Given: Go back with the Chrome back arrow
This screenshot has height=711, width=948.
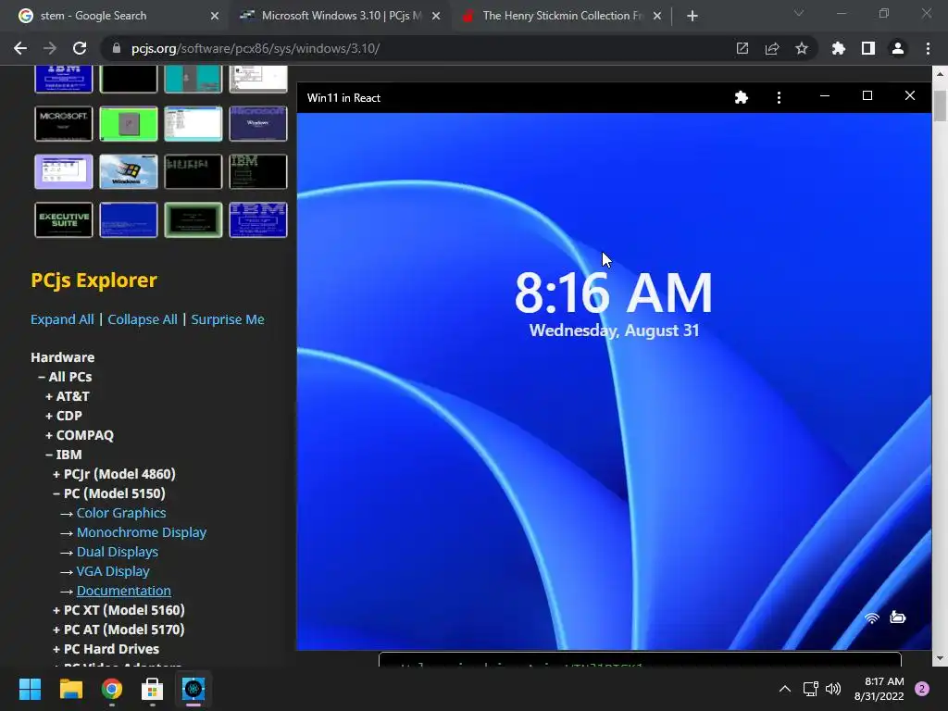Looking at the screenshot, I should [x=20, y=48].
